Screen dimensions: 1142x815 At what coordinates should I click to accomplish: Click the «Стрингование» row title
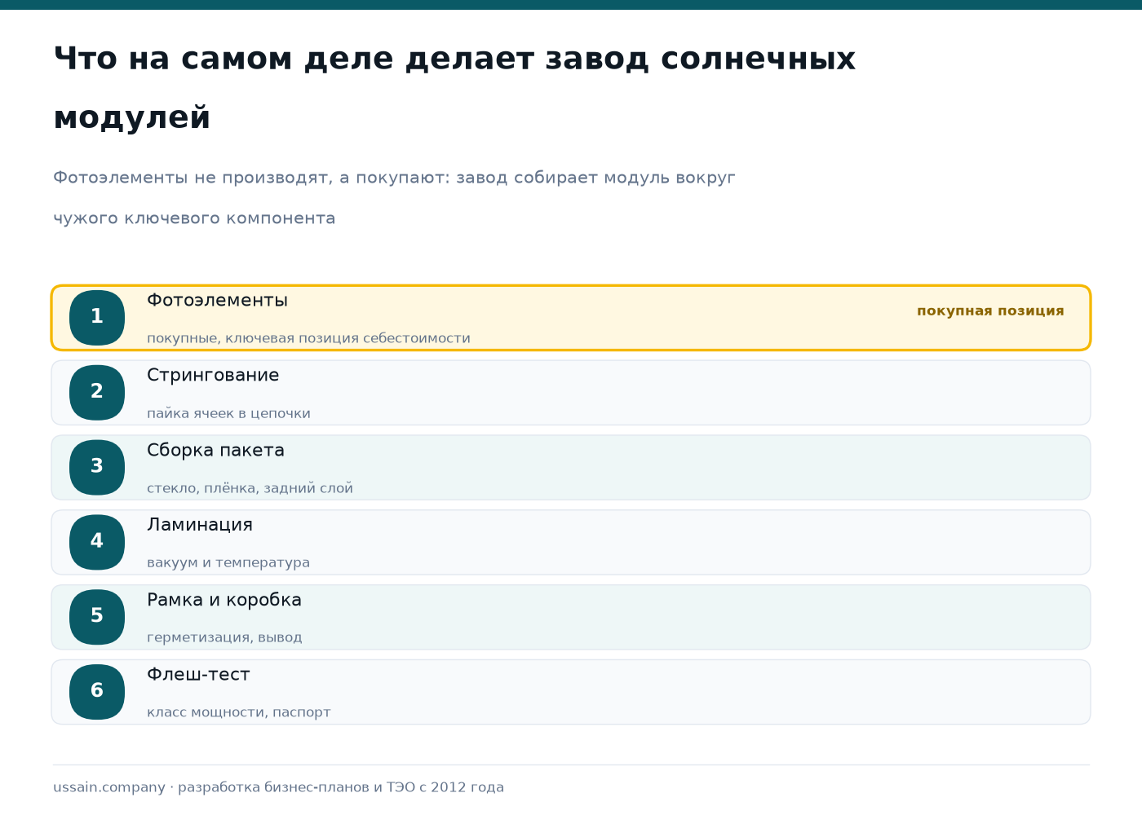pos(213,375)
